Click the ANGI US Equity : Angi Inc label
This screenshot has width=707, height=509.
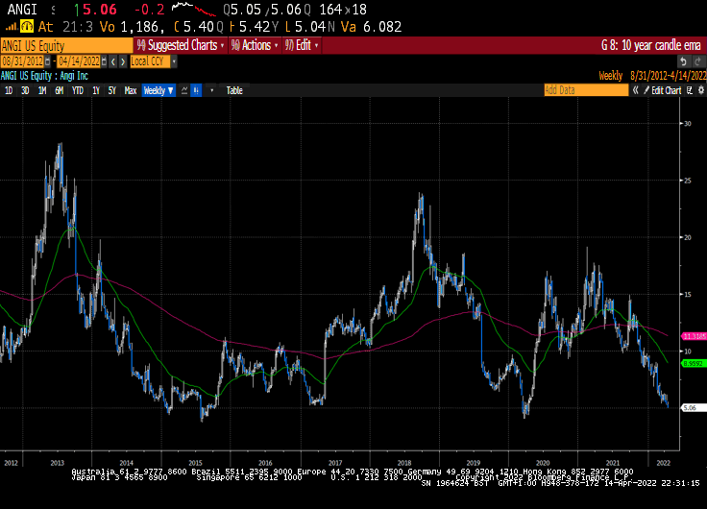(44, 76)
